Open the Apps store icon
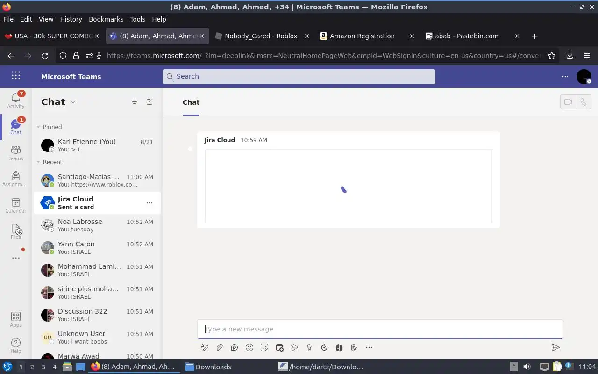 pyautogui.click(x=15, y=320)
